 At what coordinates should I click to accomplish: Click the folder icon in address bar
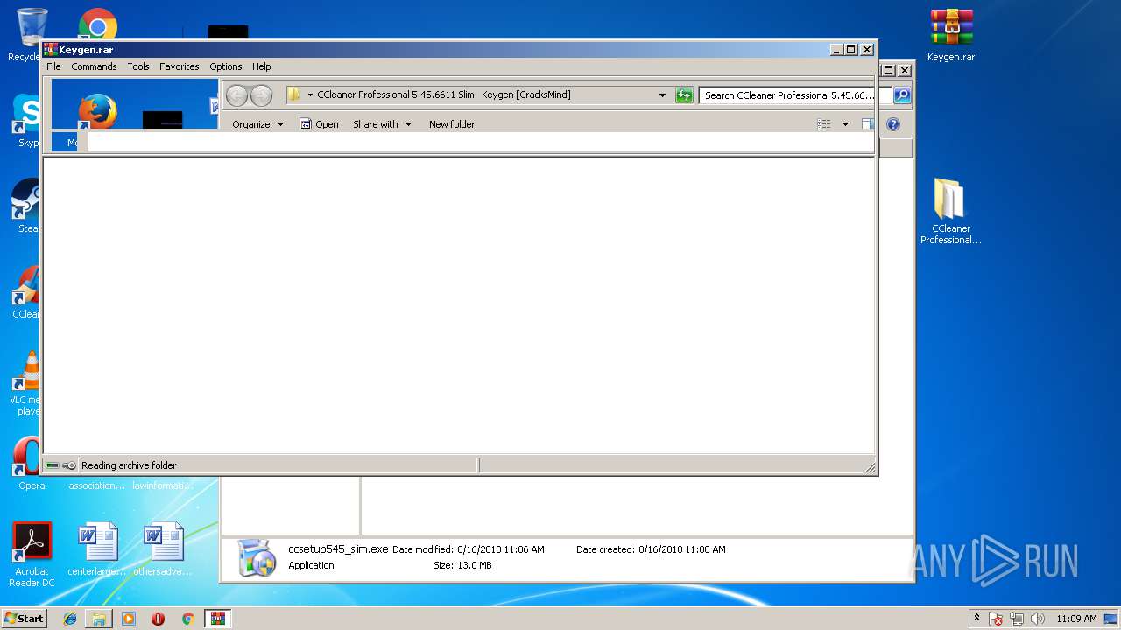(294, 94)
